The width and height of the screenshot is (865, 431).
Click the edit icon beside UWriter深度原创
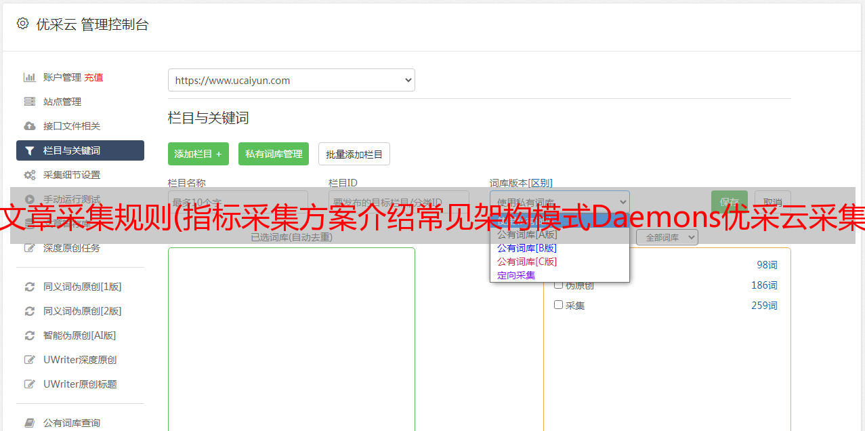point(29,360)
